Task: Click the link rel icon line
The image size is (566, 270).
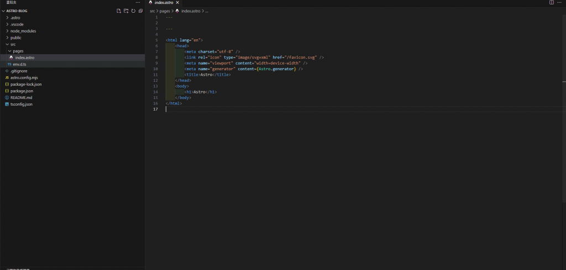Action: 254,58
